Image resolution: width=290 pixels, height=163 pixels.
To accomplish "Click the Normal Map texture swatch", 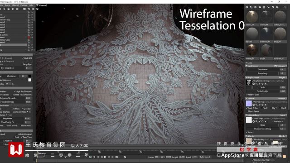I will [x=249, y=104].
